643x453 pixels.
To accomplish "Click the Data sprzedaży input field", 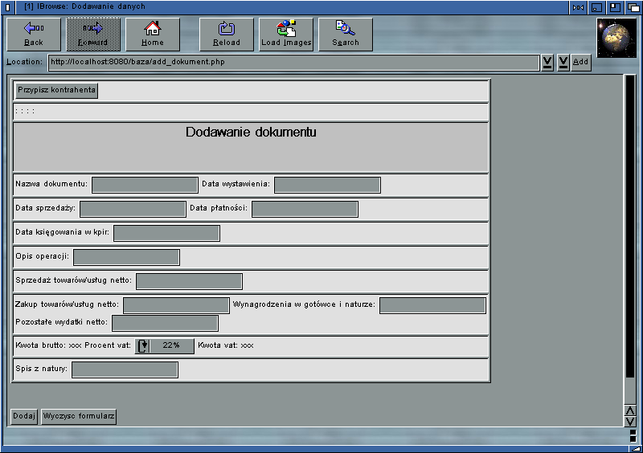I will click(x=133, y=209).
